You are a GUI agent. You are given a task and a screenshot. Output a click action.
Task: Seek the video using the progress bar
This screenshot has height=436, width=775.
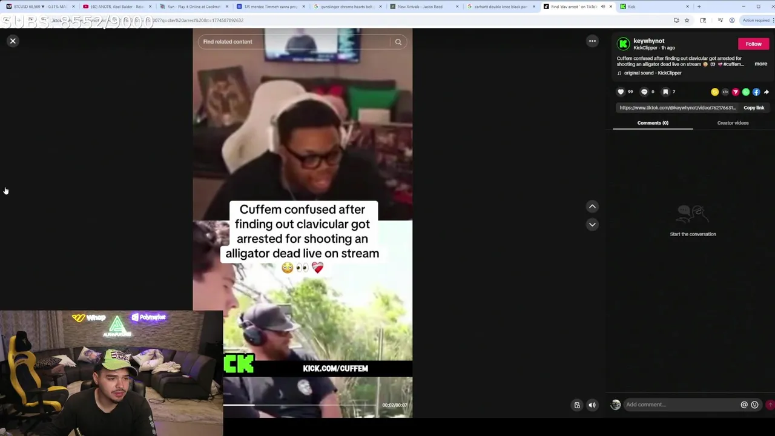tap(300, 405)
